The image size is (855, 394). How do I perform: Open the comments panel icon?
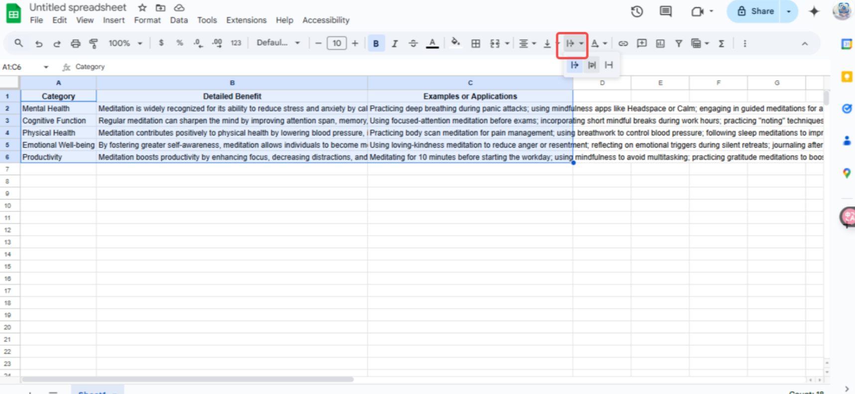tap(666, 11)
